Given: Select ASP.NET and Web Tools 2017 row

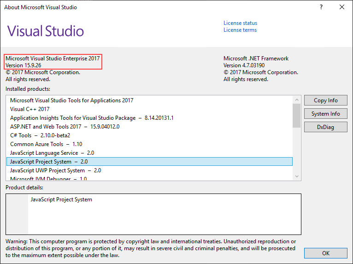Looking at the screenshot, I should pyautogui.click(x=149, y=127).
